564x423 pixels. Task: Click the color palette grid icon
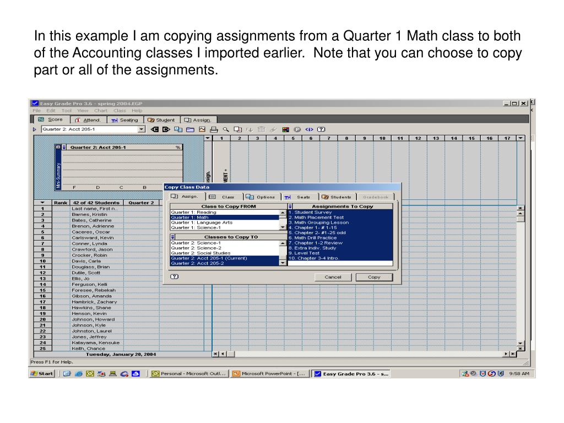click(286, 129)
